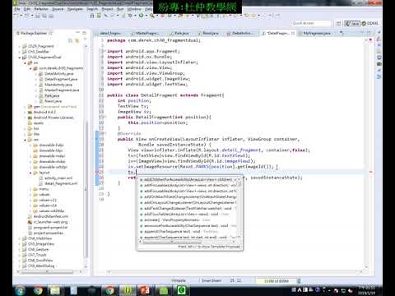395x296 pixels.
Task: Collapse the layout folder node
Action: [30, 173]
